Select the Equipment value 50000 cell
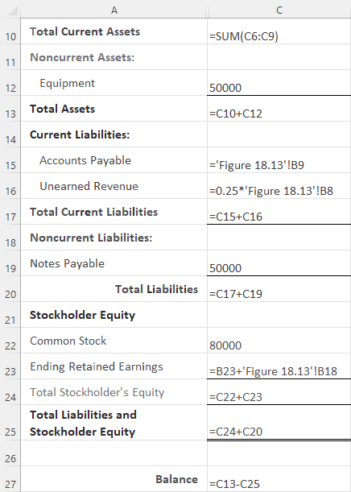Screen dimensions: 351x492 click(x=279, y=83)
